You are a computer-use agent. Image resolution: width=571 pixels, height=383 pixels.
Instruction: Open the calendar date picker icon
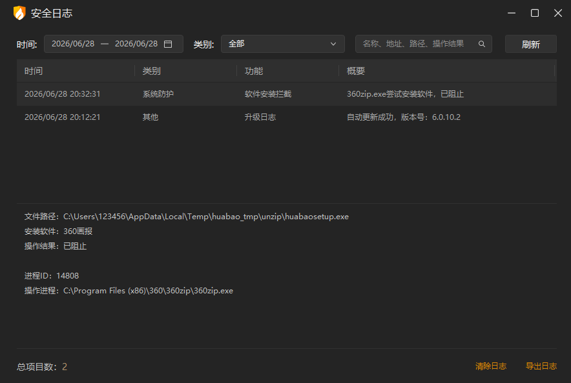tap(168, 44)
